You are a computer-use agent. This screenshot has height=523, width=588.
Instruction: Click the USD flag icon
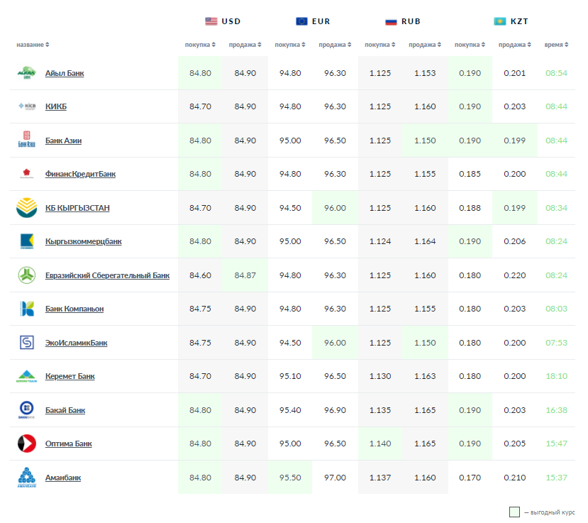(211, 21)
